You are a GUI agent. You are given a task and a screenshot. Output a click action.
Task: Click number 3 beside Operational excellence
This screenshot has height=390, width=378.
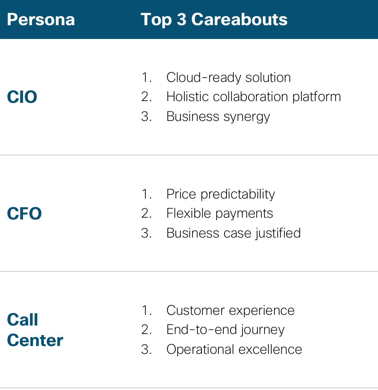click(x=147, y=349)
